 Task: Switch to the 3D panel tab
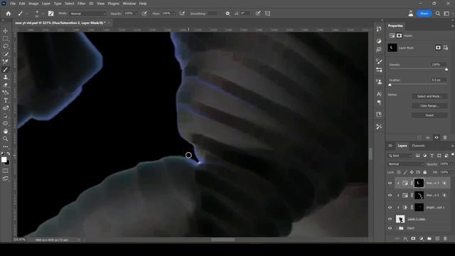390,146
